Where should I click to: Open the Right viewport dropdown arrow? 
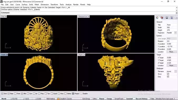(84, 55)
